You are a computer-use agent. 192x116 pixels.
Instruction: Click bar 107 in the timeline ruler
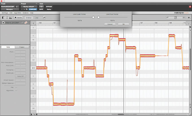[x=141, y=23]
